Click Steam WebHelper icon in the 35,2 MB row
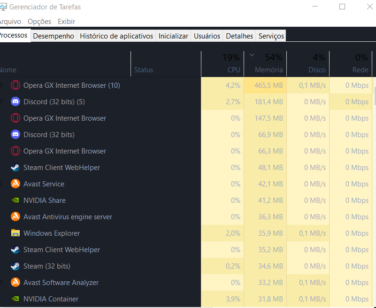376x308 pixels. (x=15, y=249)
